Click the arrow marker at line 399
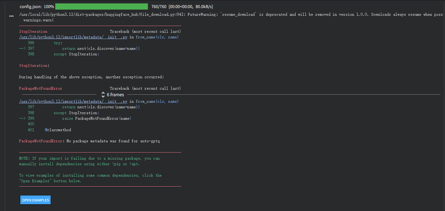Screen dimensions: 445x211 pos(22,118)
